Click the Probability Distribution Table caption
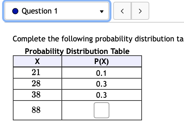 click(77, 51)
